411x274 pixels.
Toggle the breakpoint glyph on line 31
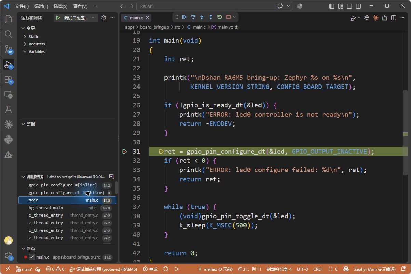[124, 152]
